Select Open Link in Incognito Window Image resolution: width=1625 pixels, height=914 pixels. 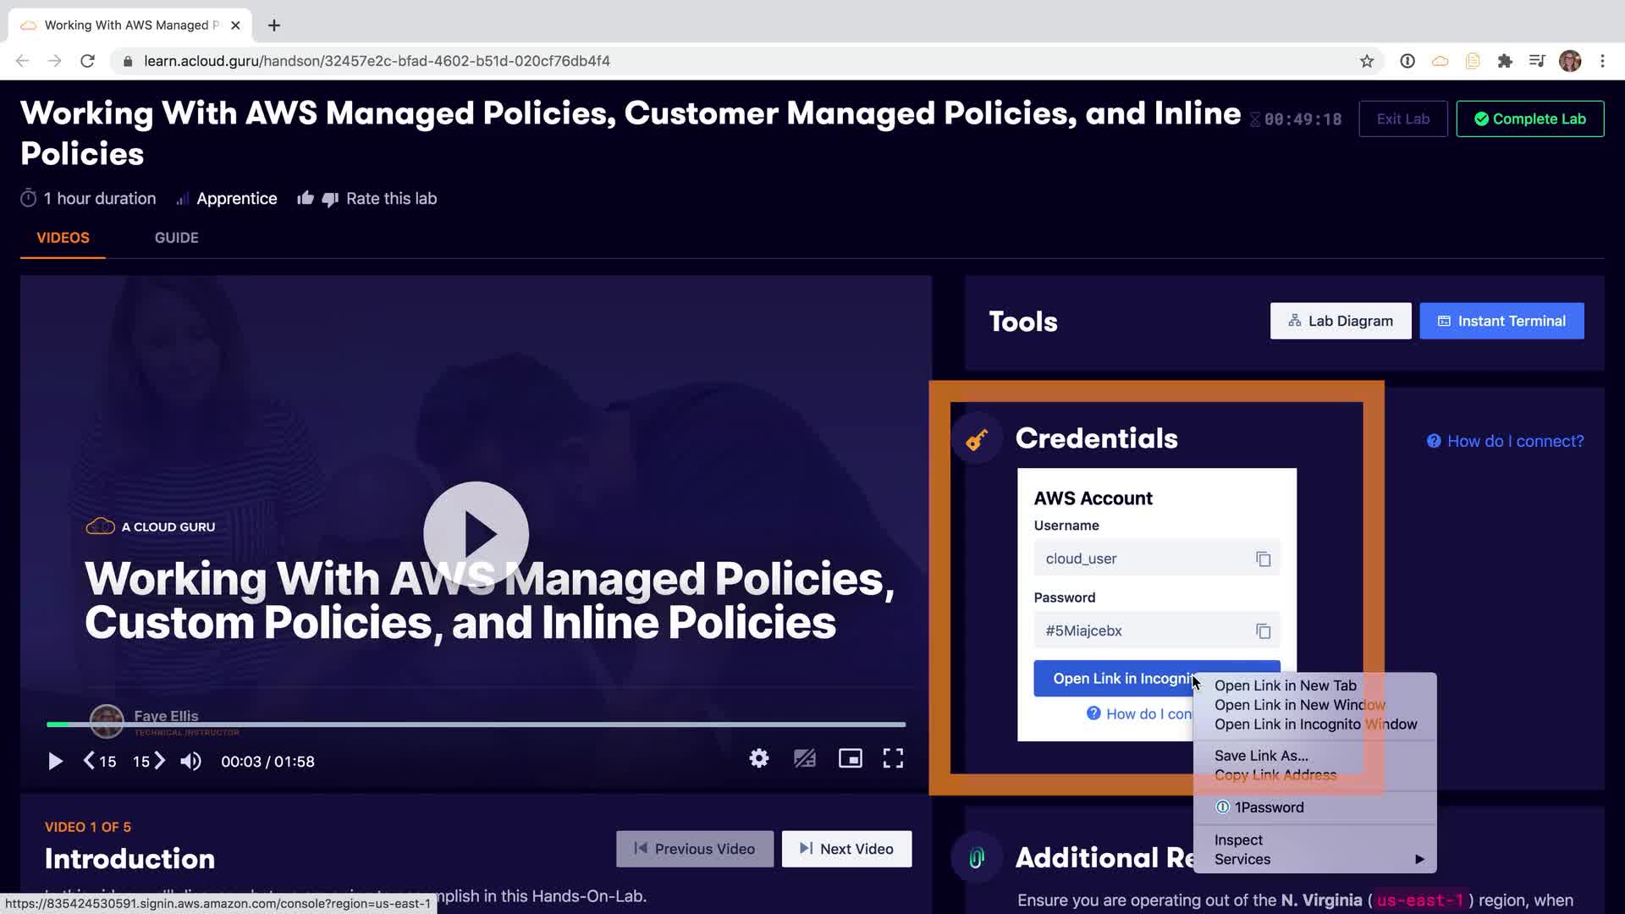click(1315, 724)
